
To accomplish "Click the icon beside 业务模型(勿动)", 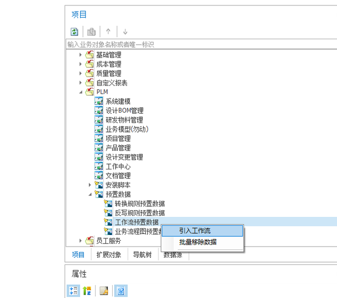I will pyautogui.click(x=99, y=129).
